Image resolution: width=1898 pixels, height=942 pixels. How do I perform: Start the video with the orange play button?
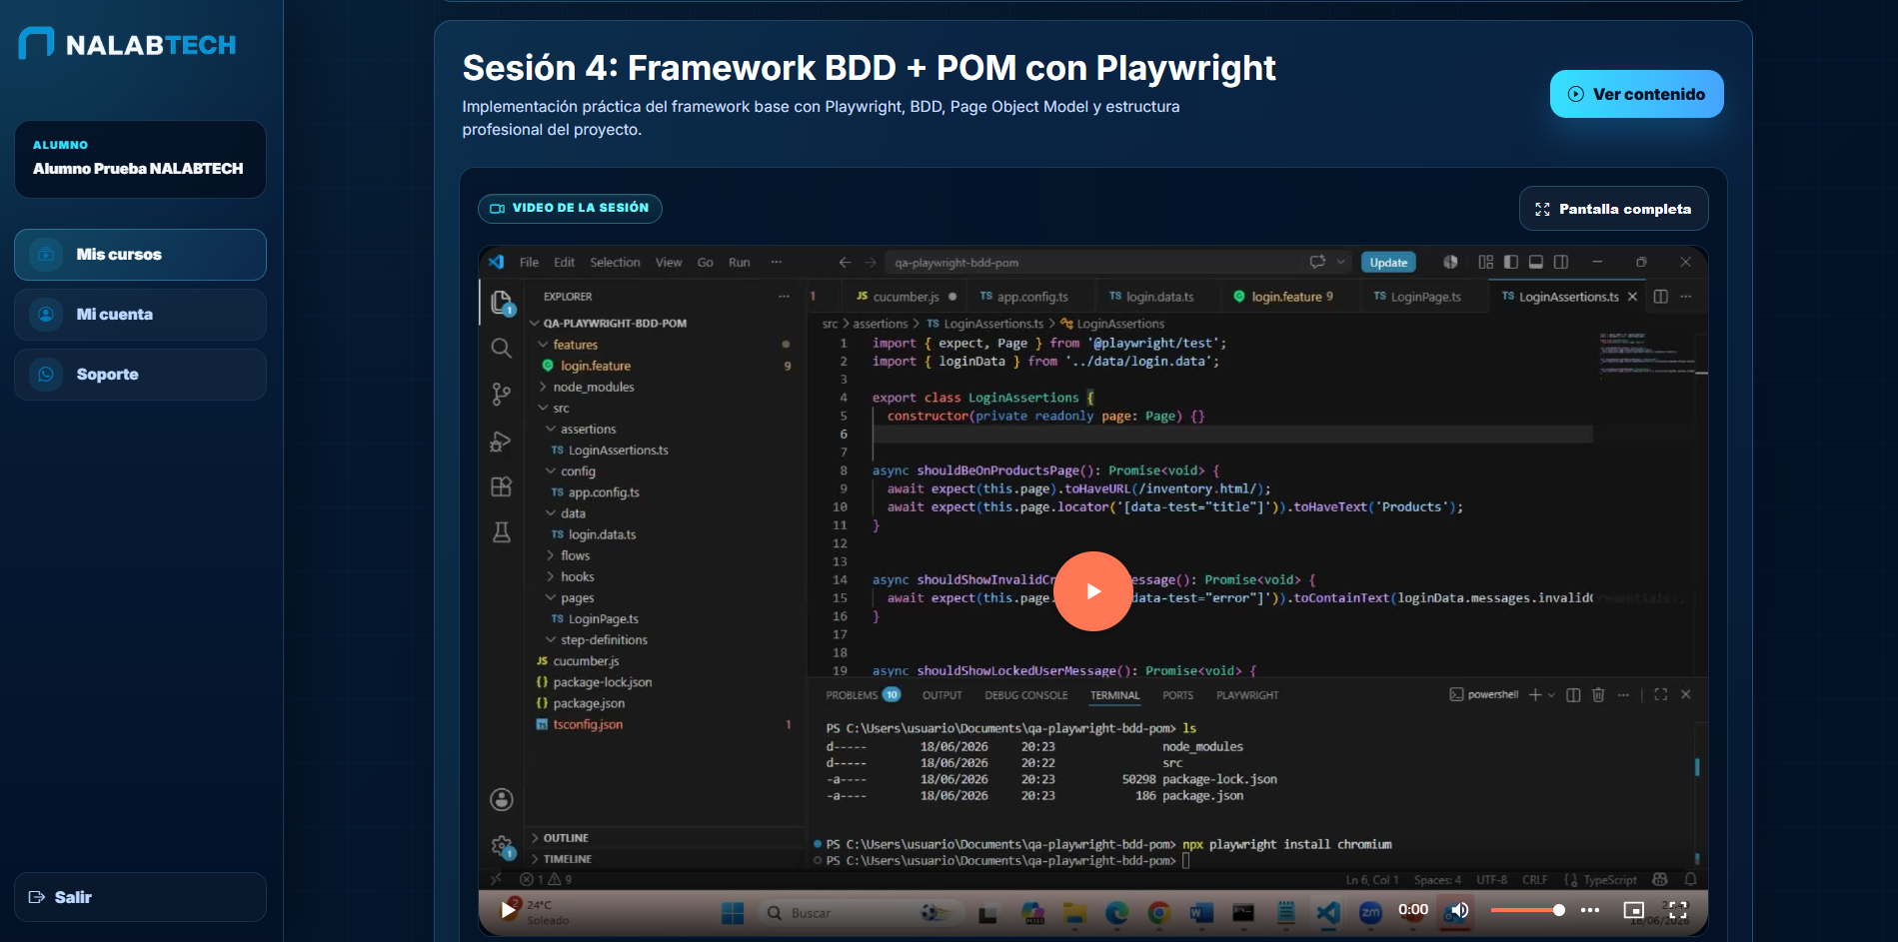pyautogui.click(x=1093, y=591)
